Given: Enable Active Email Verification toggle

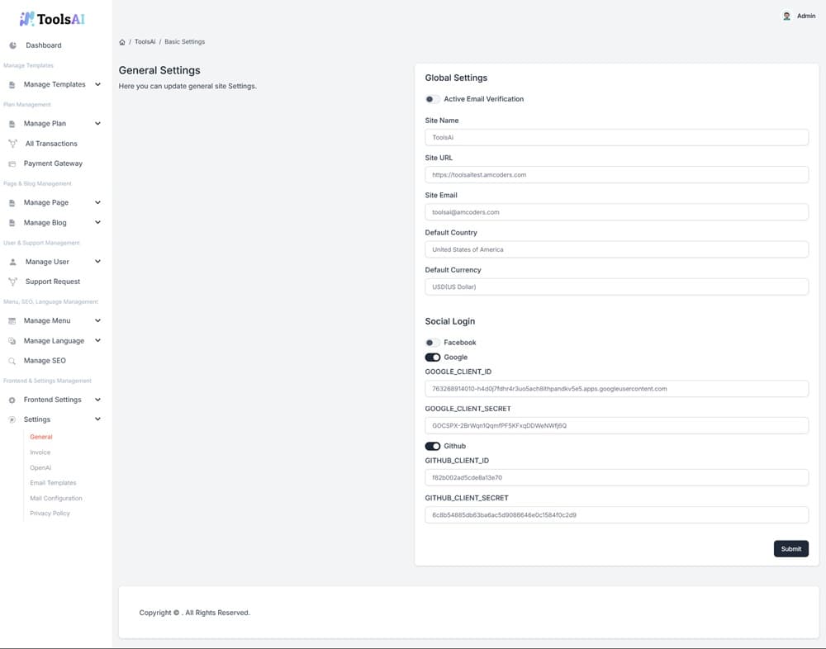Looking at the screenshot, I should 432,99.
